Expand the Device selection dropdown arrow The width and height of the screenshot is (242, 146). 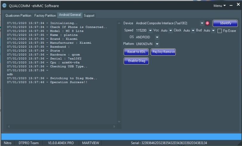202,23
